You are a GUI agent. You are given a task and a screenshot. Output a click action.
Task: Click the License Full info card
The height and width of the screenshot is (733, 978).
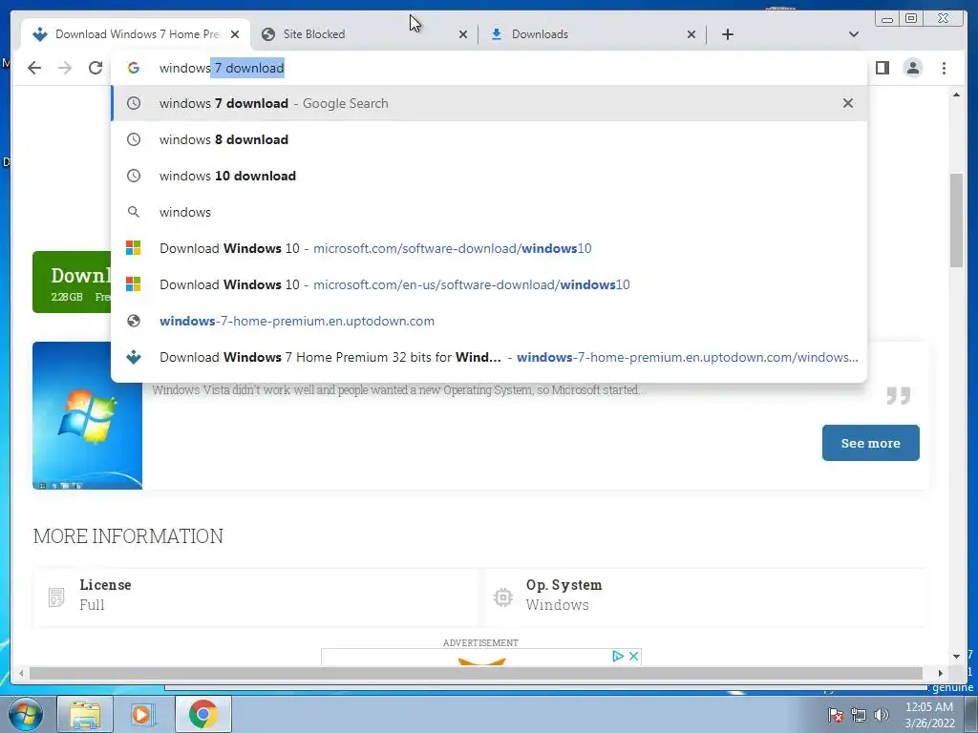[x=256, y=596]
